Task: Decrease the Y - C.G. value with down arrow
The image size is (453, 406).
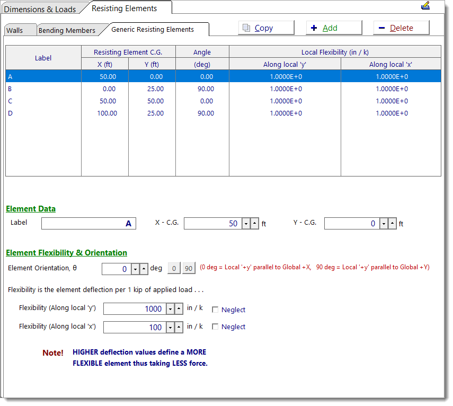Action: [384, 224]
